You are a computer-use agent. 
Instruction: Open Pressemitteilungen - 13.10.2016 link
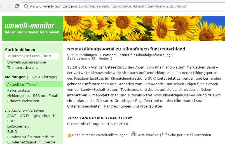coord(97,124)
